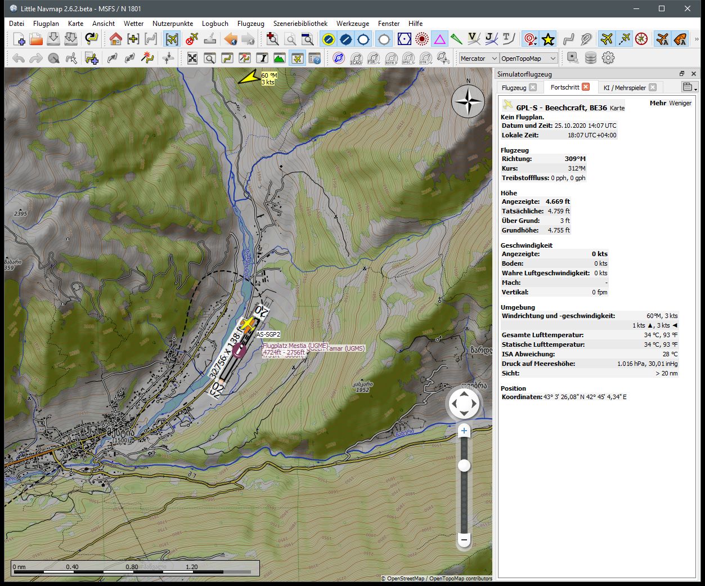Expand the hidden toolbar items chevron

click(x=697, y=39)
